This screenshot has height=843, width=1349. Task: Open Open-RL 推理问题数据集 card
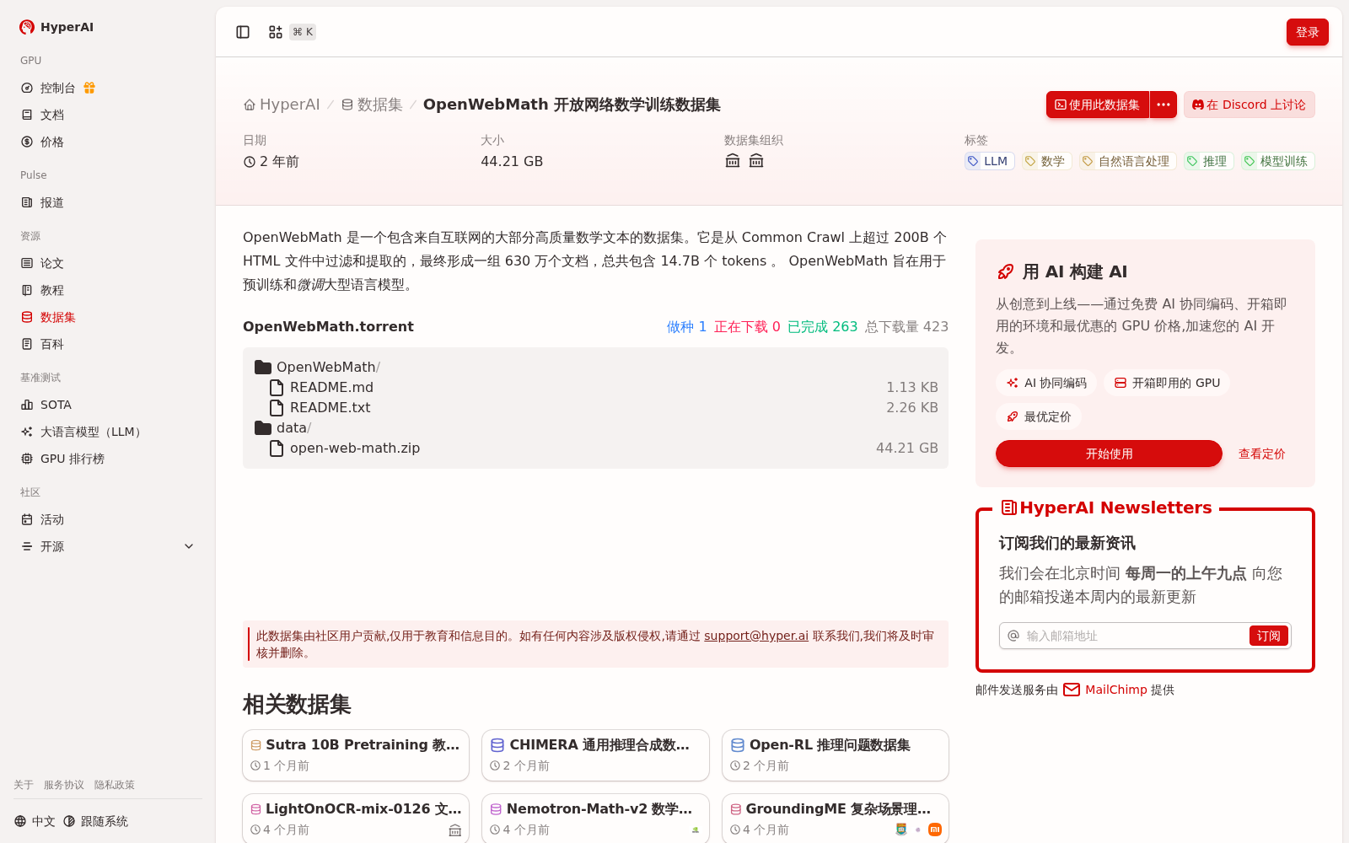click(836, 755)
